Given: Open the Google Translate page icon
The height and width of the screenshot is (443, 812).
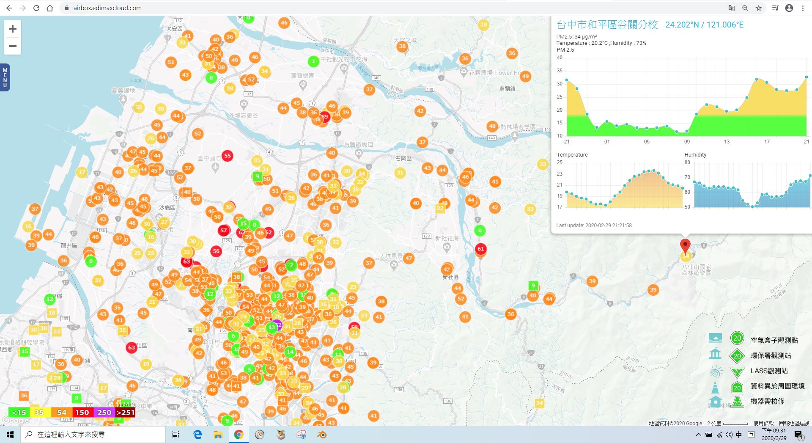Looking at the screenshot, I should pos(732,8).
